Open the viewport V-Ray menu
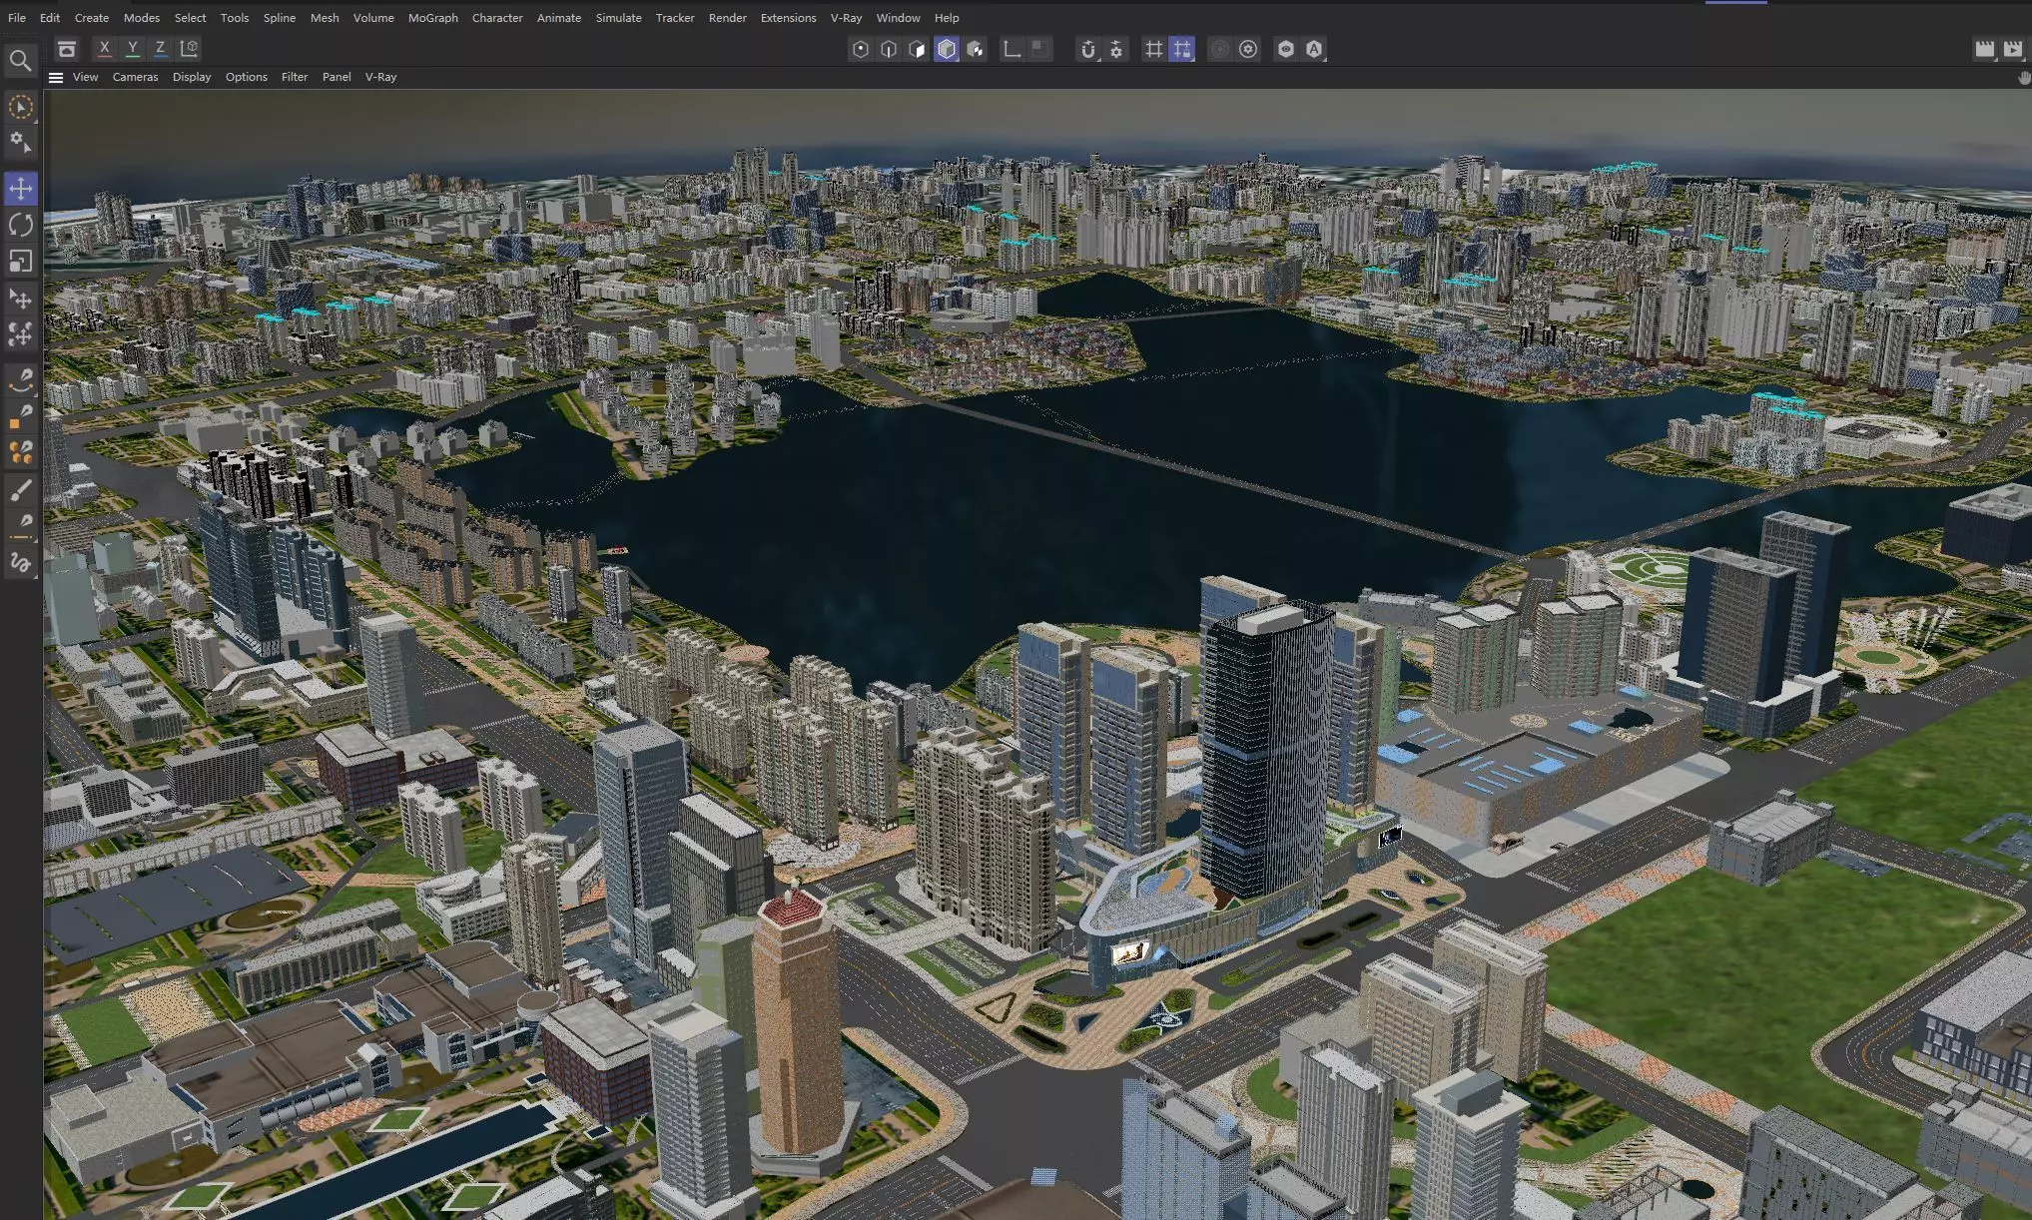 [380, 77]
